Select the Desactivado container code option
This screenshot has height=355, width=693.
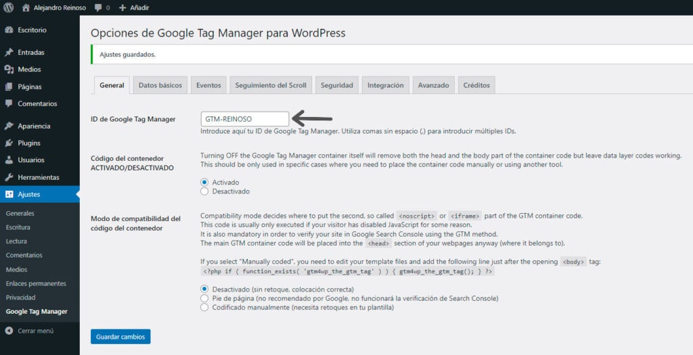coord(204,191)
